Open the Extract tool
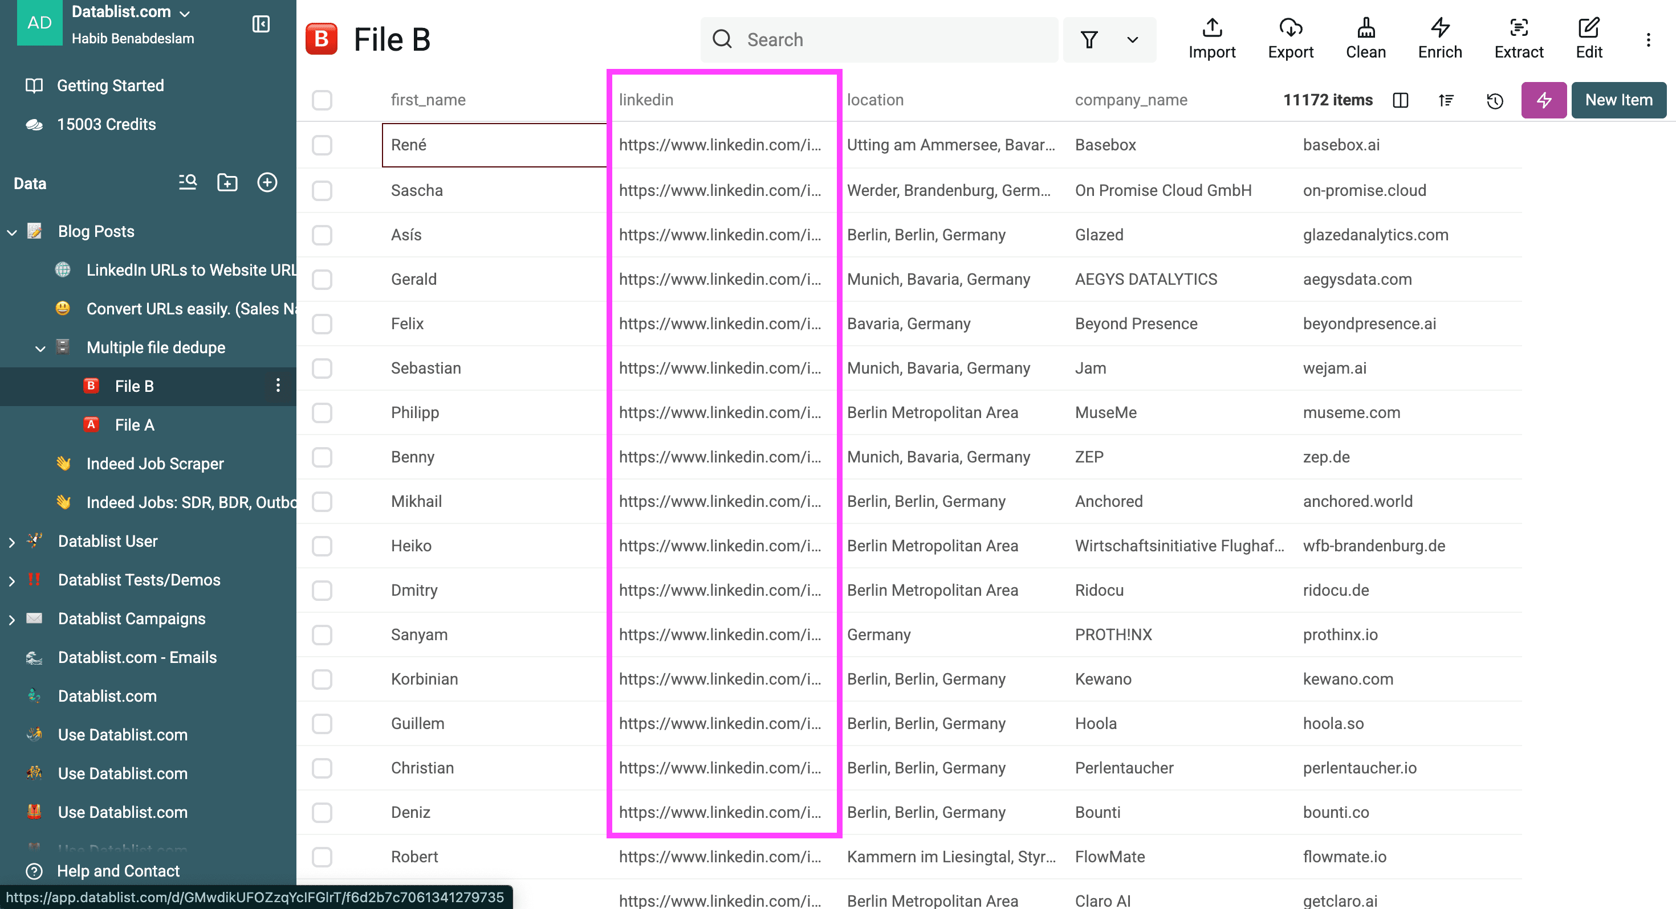The image size is (1676, 909). point(1519,38)
